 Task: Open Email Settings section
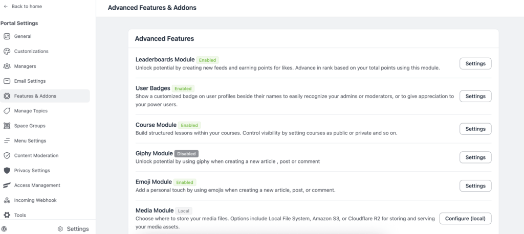pyautogui.click(x=45, y=81)
